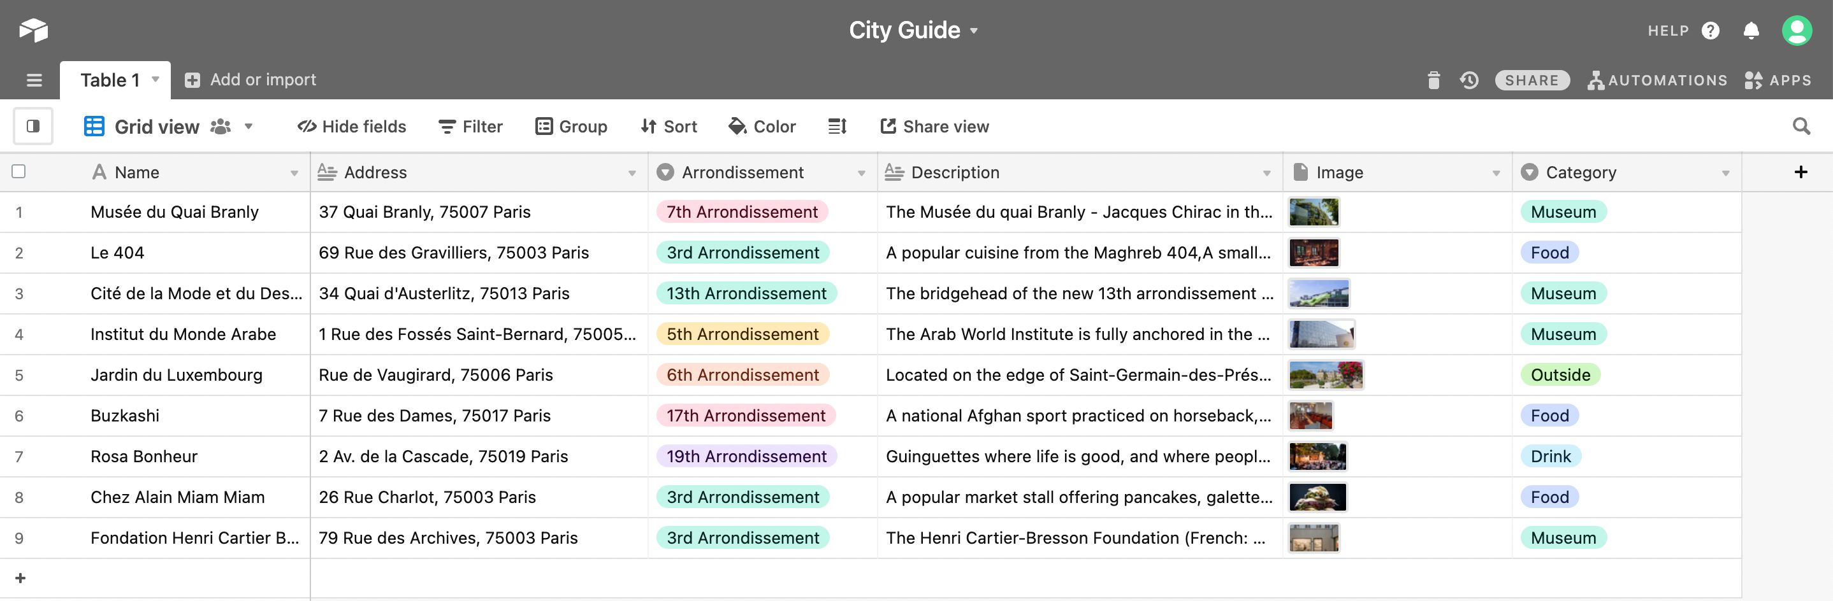Click the SHARE button
Image resolution: width=1833 pixels, height=601 pixels.
pos(1532,80)
